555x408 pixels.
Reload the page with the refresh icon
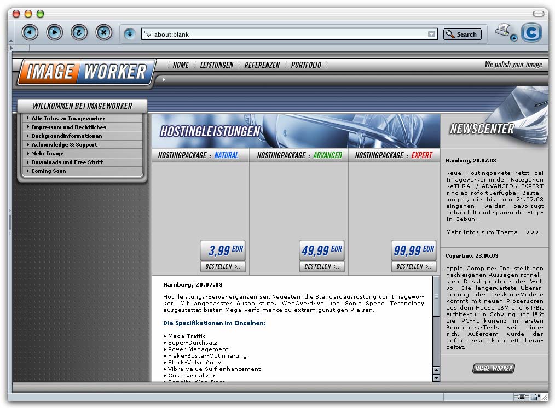pyautogui.click(x=79, y=33)
